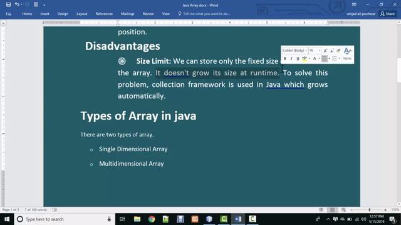Click the word count in status bar
Screen dimensions: 401x225
coord(36,210)
